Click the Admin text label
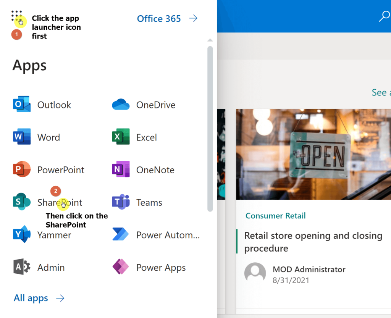Viewport: 391px width, 318px height. pyautogui.click(x=51, y=268)
